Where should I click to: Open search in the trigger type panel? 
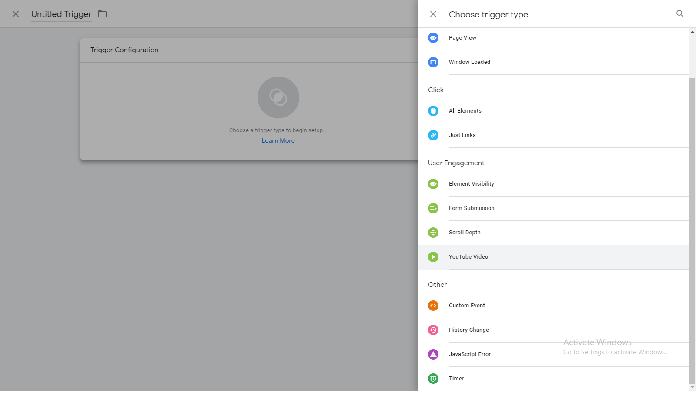coord(680,14)
